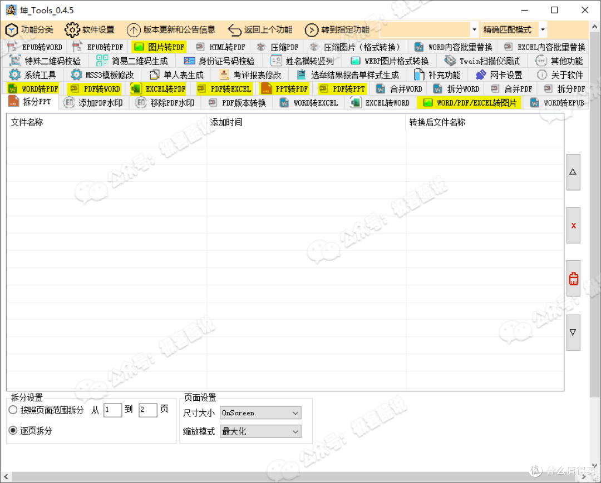
Task: Open 补充功能 tab
Action: click(437, 75)
